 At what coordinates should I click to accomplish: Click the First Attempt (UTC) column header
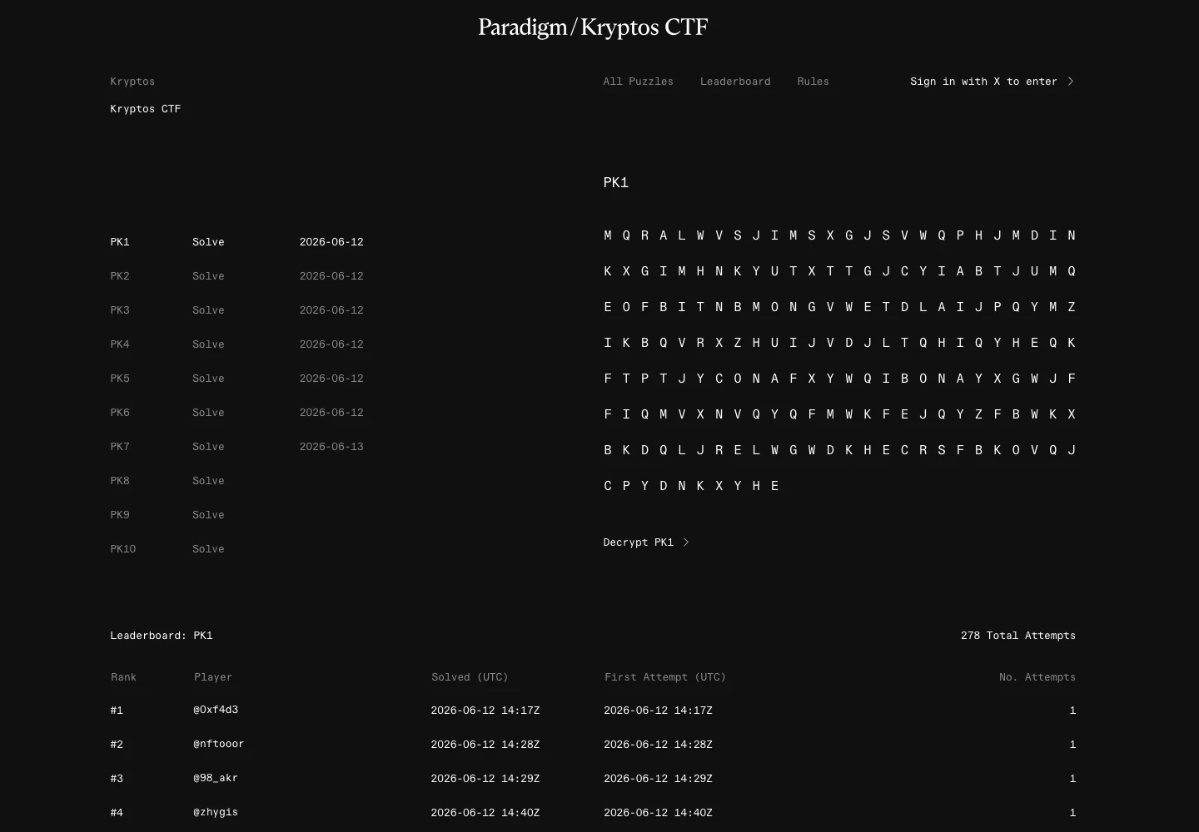click(665, 677)
